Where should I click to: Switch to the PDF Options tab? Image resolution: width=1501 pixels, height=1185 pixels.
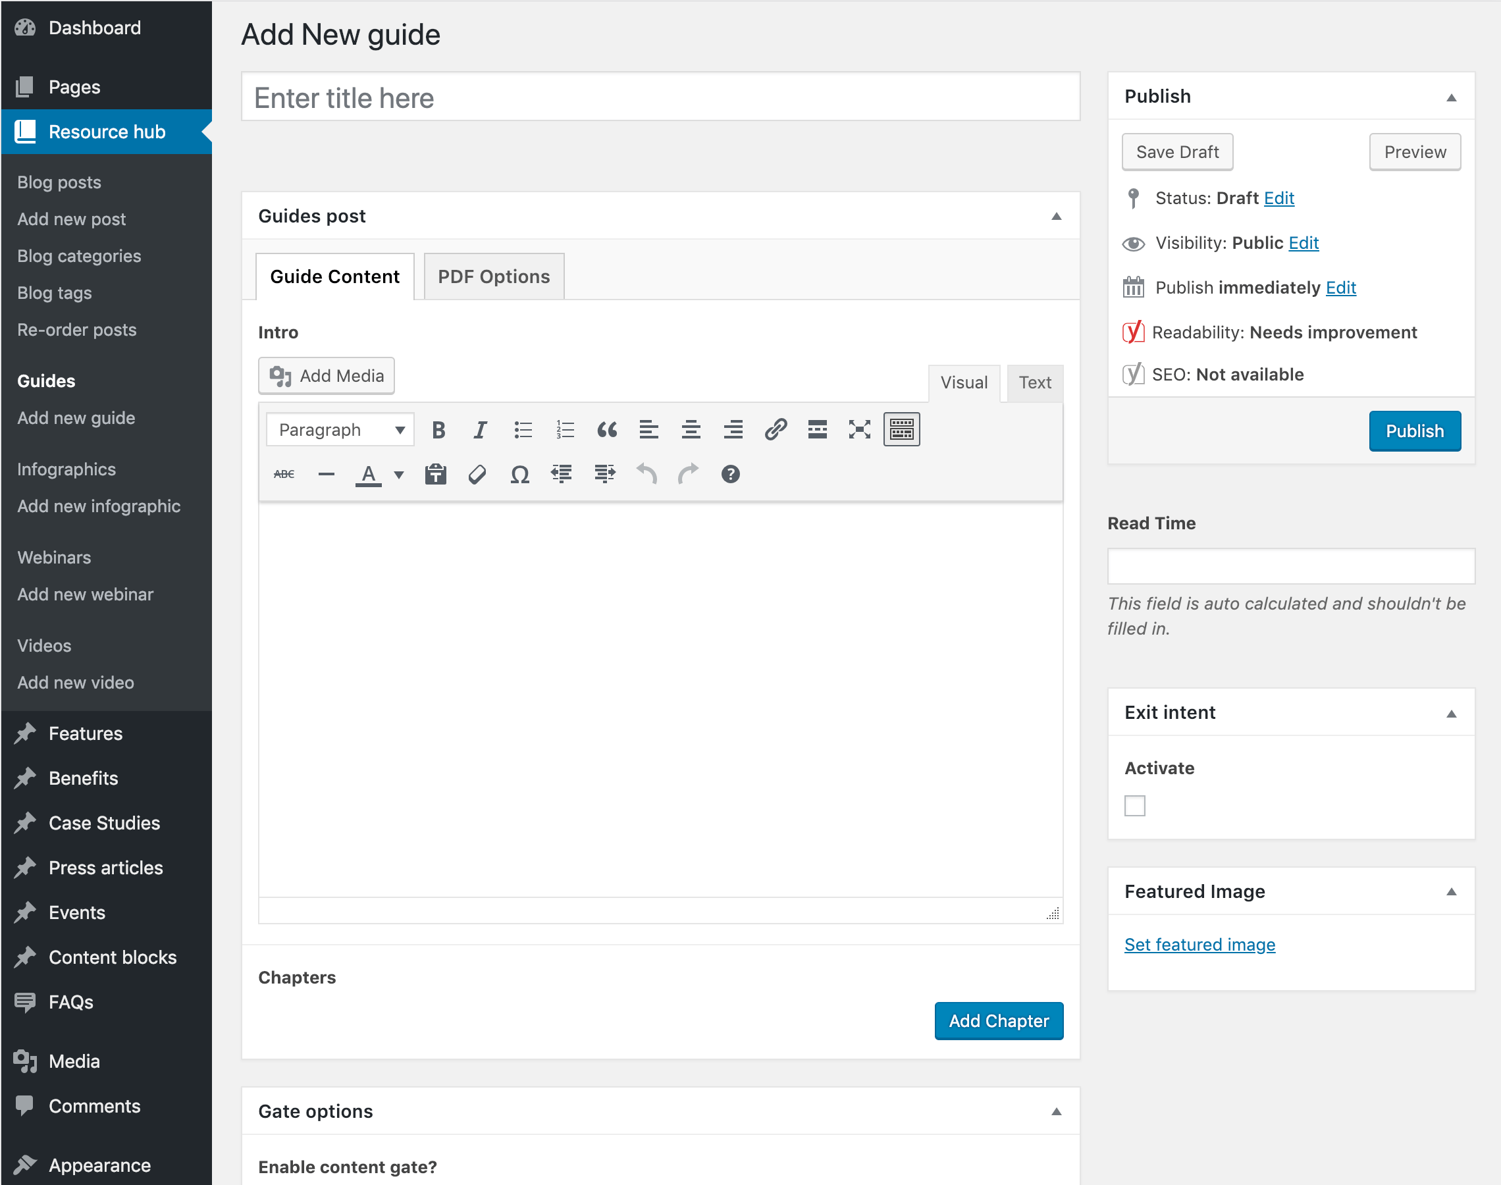494,276
